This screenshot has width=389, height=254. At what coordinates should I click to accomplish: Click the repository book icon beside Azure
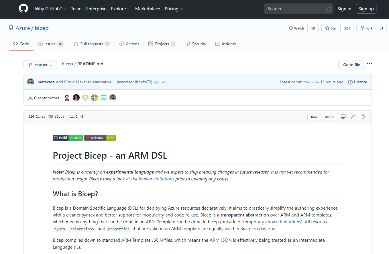(x=11, y=28)
